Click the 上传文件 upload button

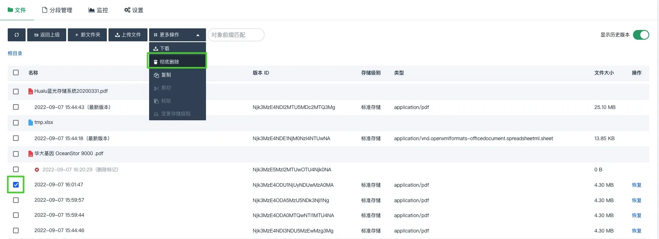[128, 35]
